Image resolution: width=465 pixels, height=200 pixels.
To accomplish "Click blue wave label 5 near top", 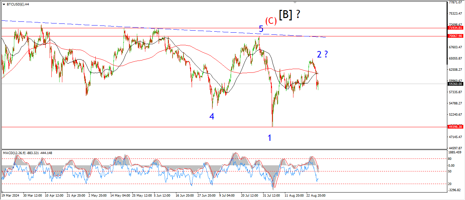I will 261,29.
